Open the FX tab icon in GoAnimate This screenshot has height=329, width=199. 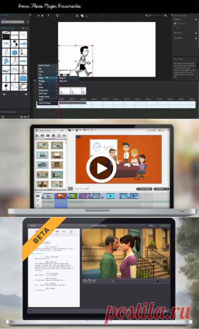pyautogui.click(x=64, y=135)
